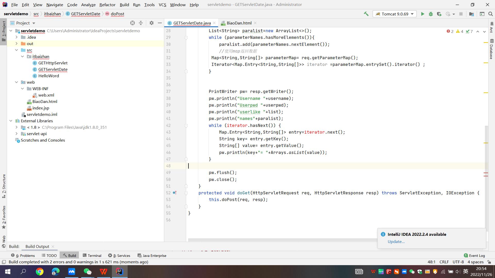This screenshot has width=495, height=278.
Task: Open Google Chrome from the taskbar
Action: [x=39, y=272]
